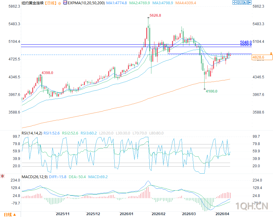This screenshot has width=273, height=217.
Task: Click the expand chart range icon
Action: [x=244, y=2]
